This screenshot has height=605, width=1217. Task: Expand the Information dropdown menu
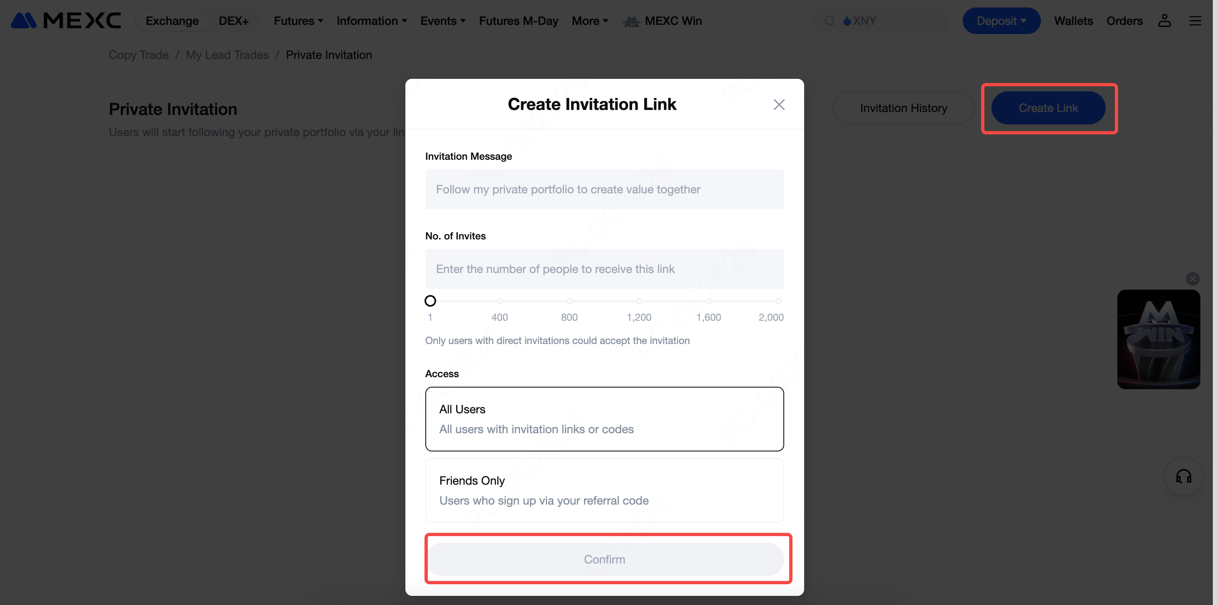coord(371,21)
